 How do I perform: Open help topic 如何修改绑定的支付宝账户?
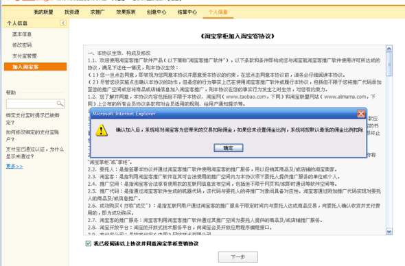(x=32, y=136)
